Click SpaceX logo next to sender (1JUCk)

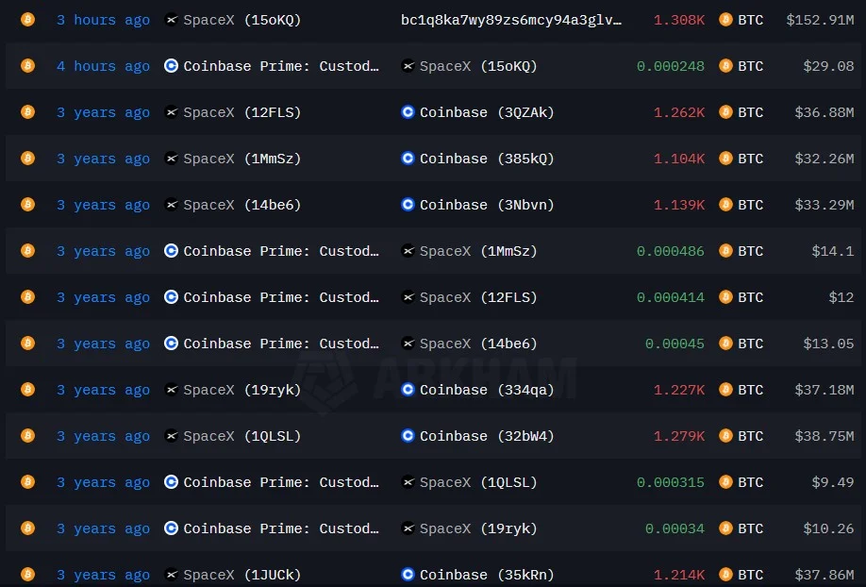click(x=172, y=575)
